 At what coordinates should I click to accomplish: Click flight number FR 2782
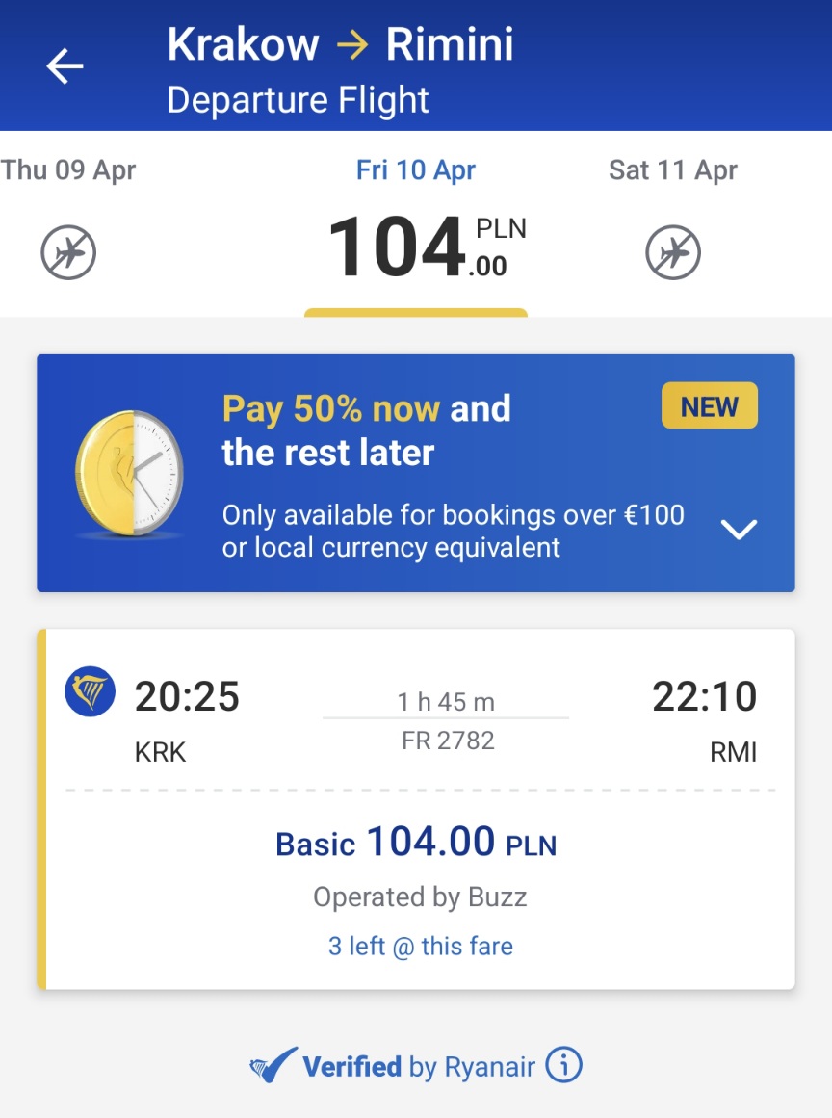448,741
